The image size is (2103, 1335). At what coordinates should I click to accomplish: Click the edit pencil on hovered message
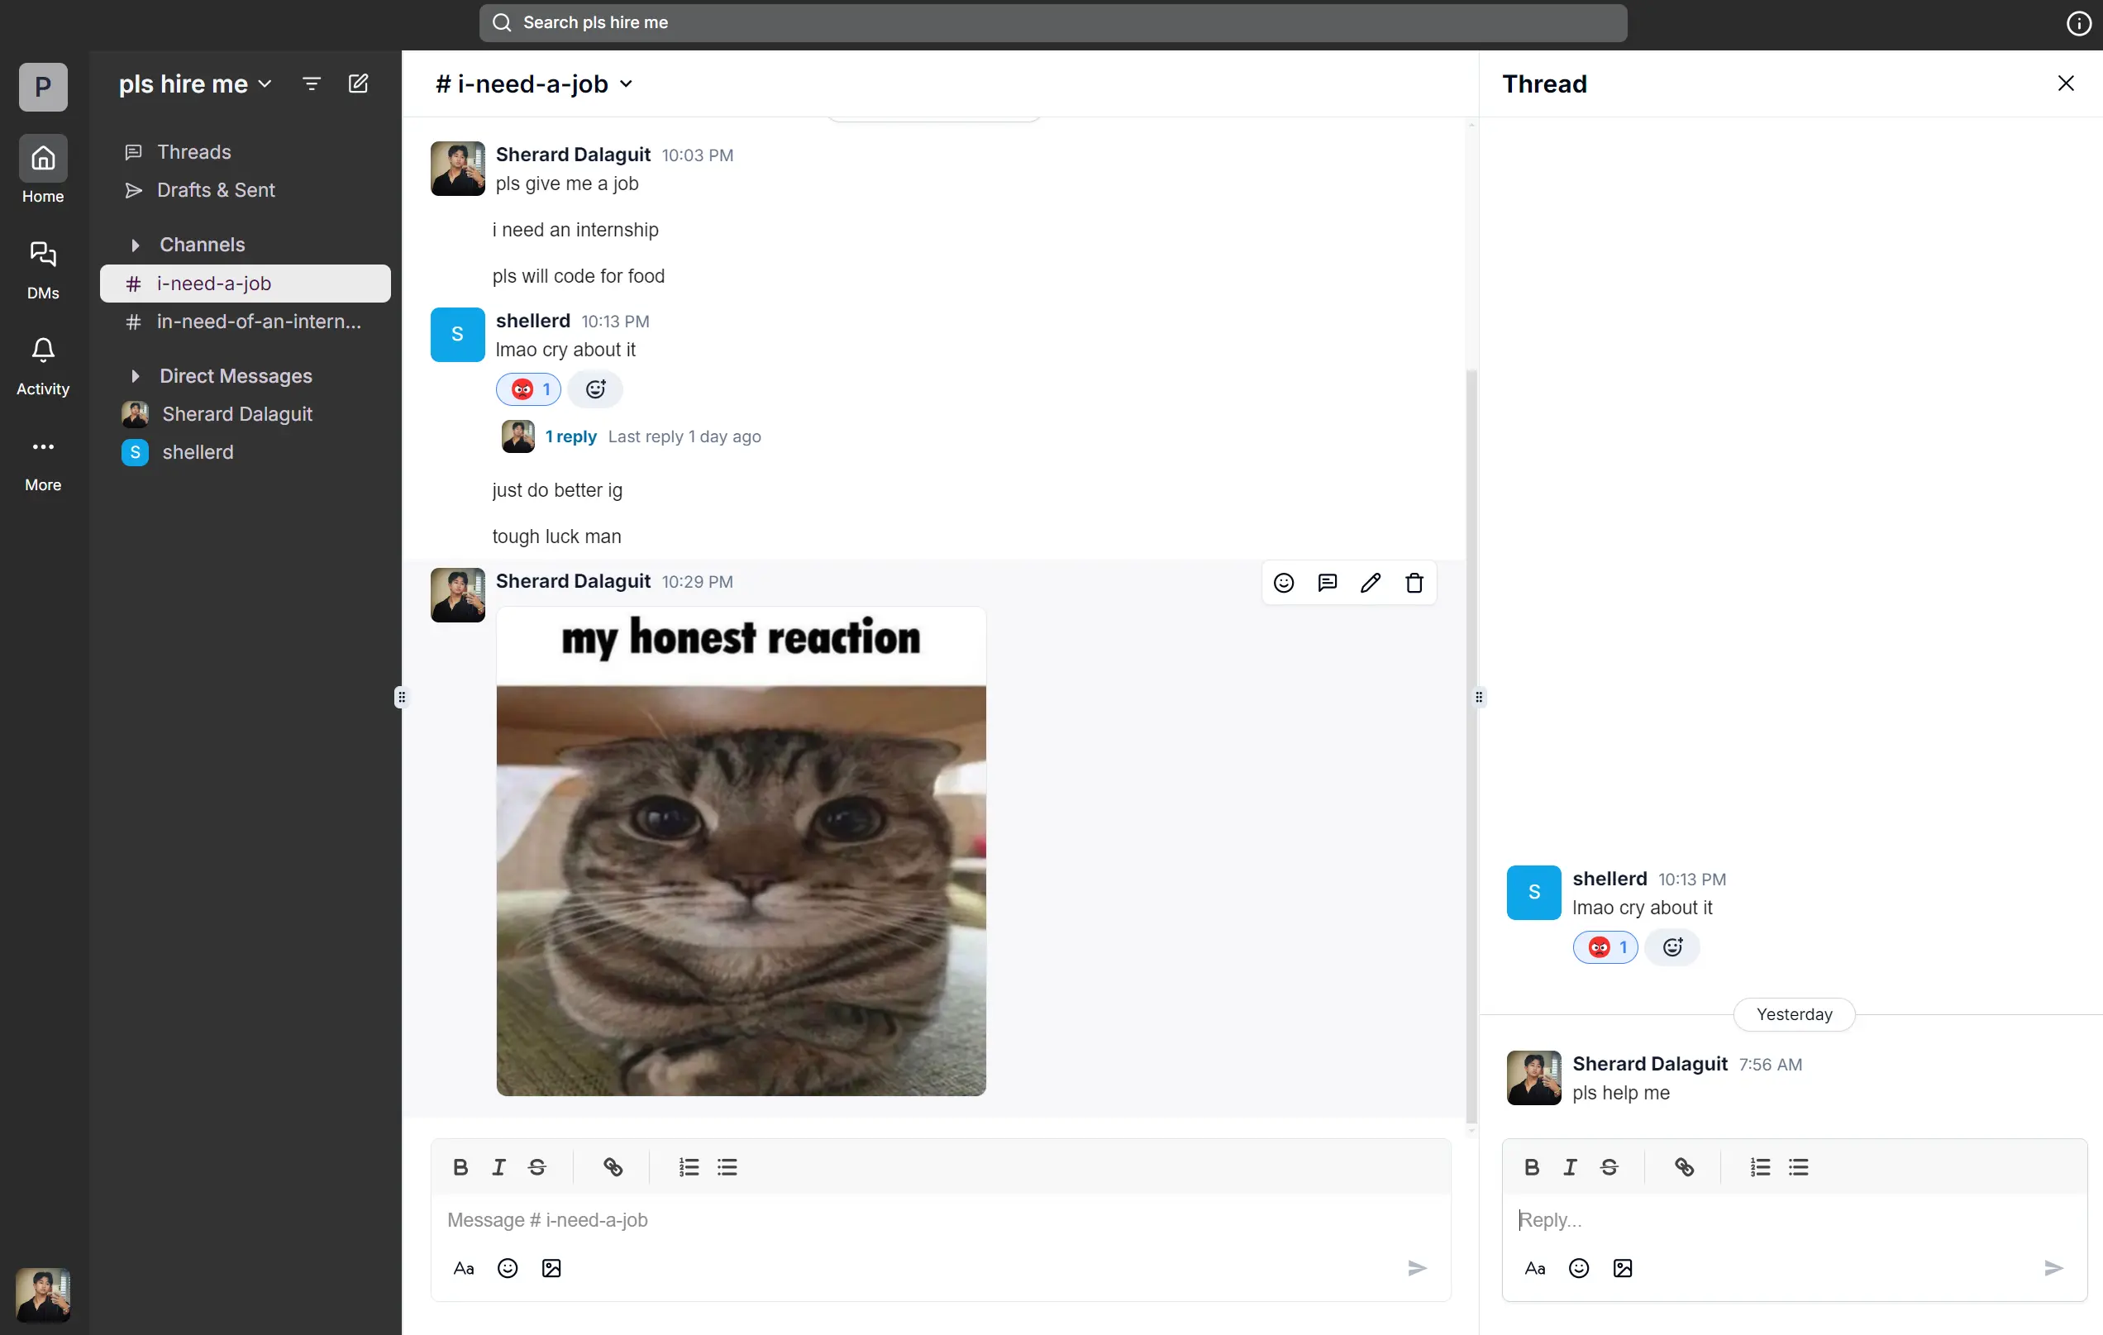pyautogui.click(x=1371, y=584)
